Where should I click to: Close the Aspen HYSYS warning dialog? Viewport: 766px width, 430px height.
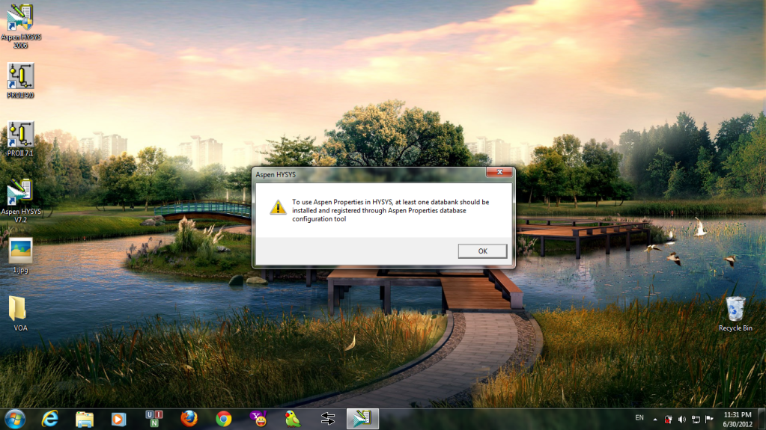tap(498, 173)
